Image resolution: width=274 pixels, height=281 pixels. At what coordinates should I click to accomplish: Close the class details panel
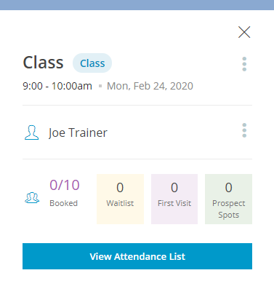tap(244, 32)
